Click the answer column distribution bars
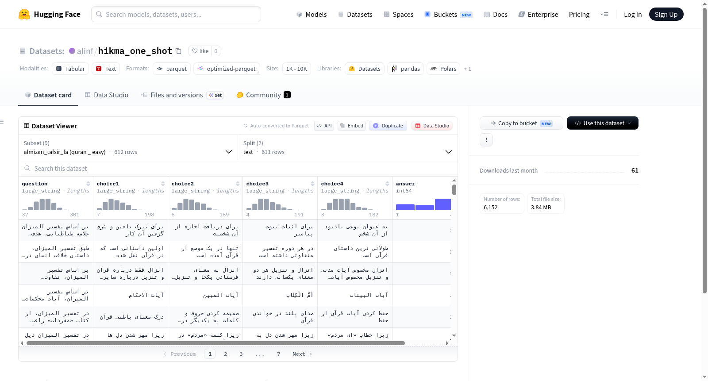This screenshot has height=381, width=708. point(423,204)
